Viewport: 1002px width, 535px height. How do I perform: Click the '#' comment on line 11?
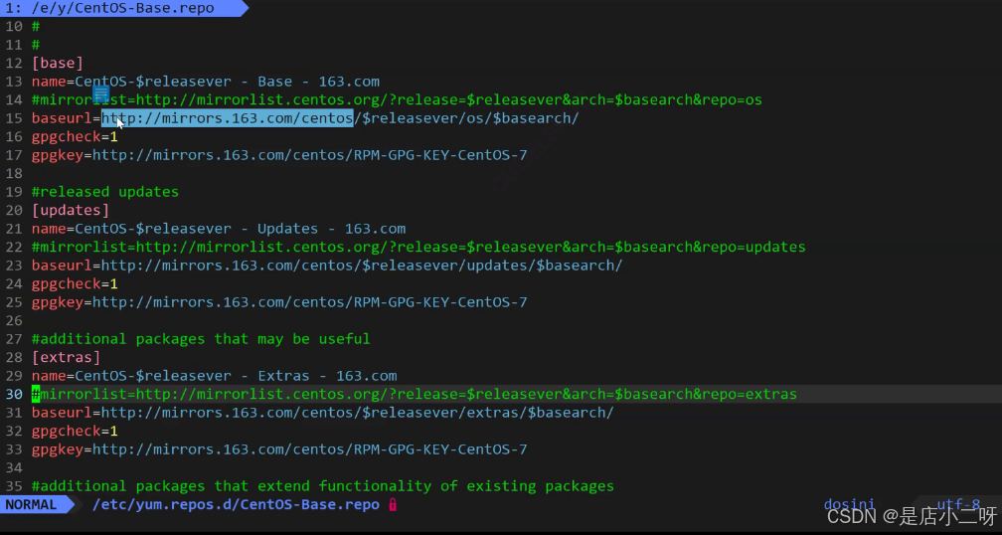pyautogui.click(x=36, y=45)
